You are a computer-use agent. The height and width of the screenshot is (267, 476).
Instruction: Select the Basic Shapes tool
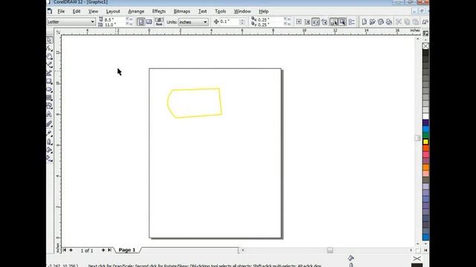pos(50,106)
